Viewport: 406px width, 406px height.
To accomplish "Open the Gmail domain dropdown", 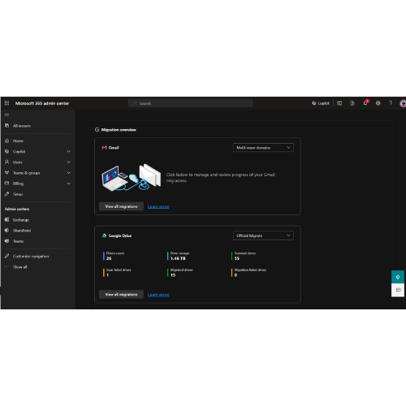I will tap(263, 148).
